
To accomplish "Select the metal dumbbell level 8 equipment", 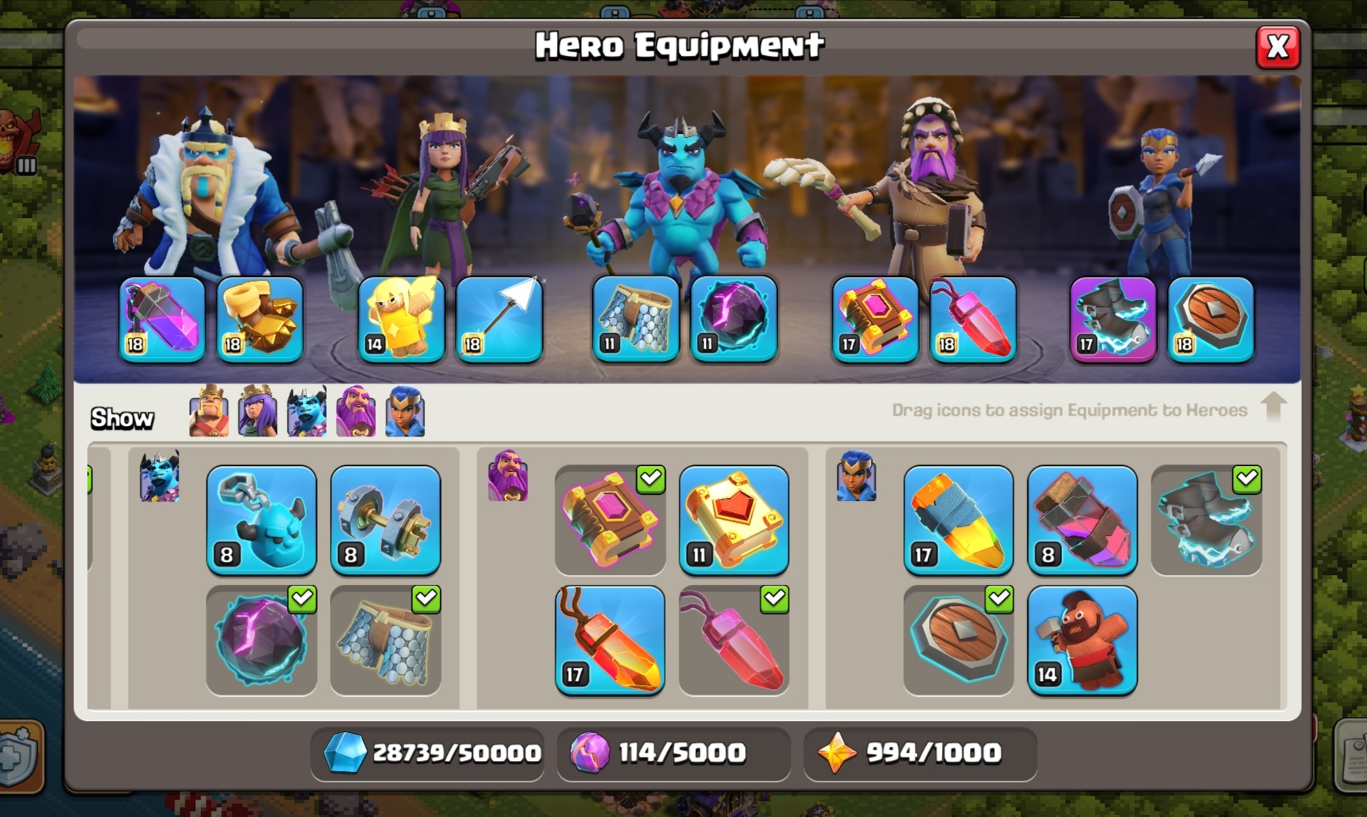I will pyautogui.click(x=386, y=520).
